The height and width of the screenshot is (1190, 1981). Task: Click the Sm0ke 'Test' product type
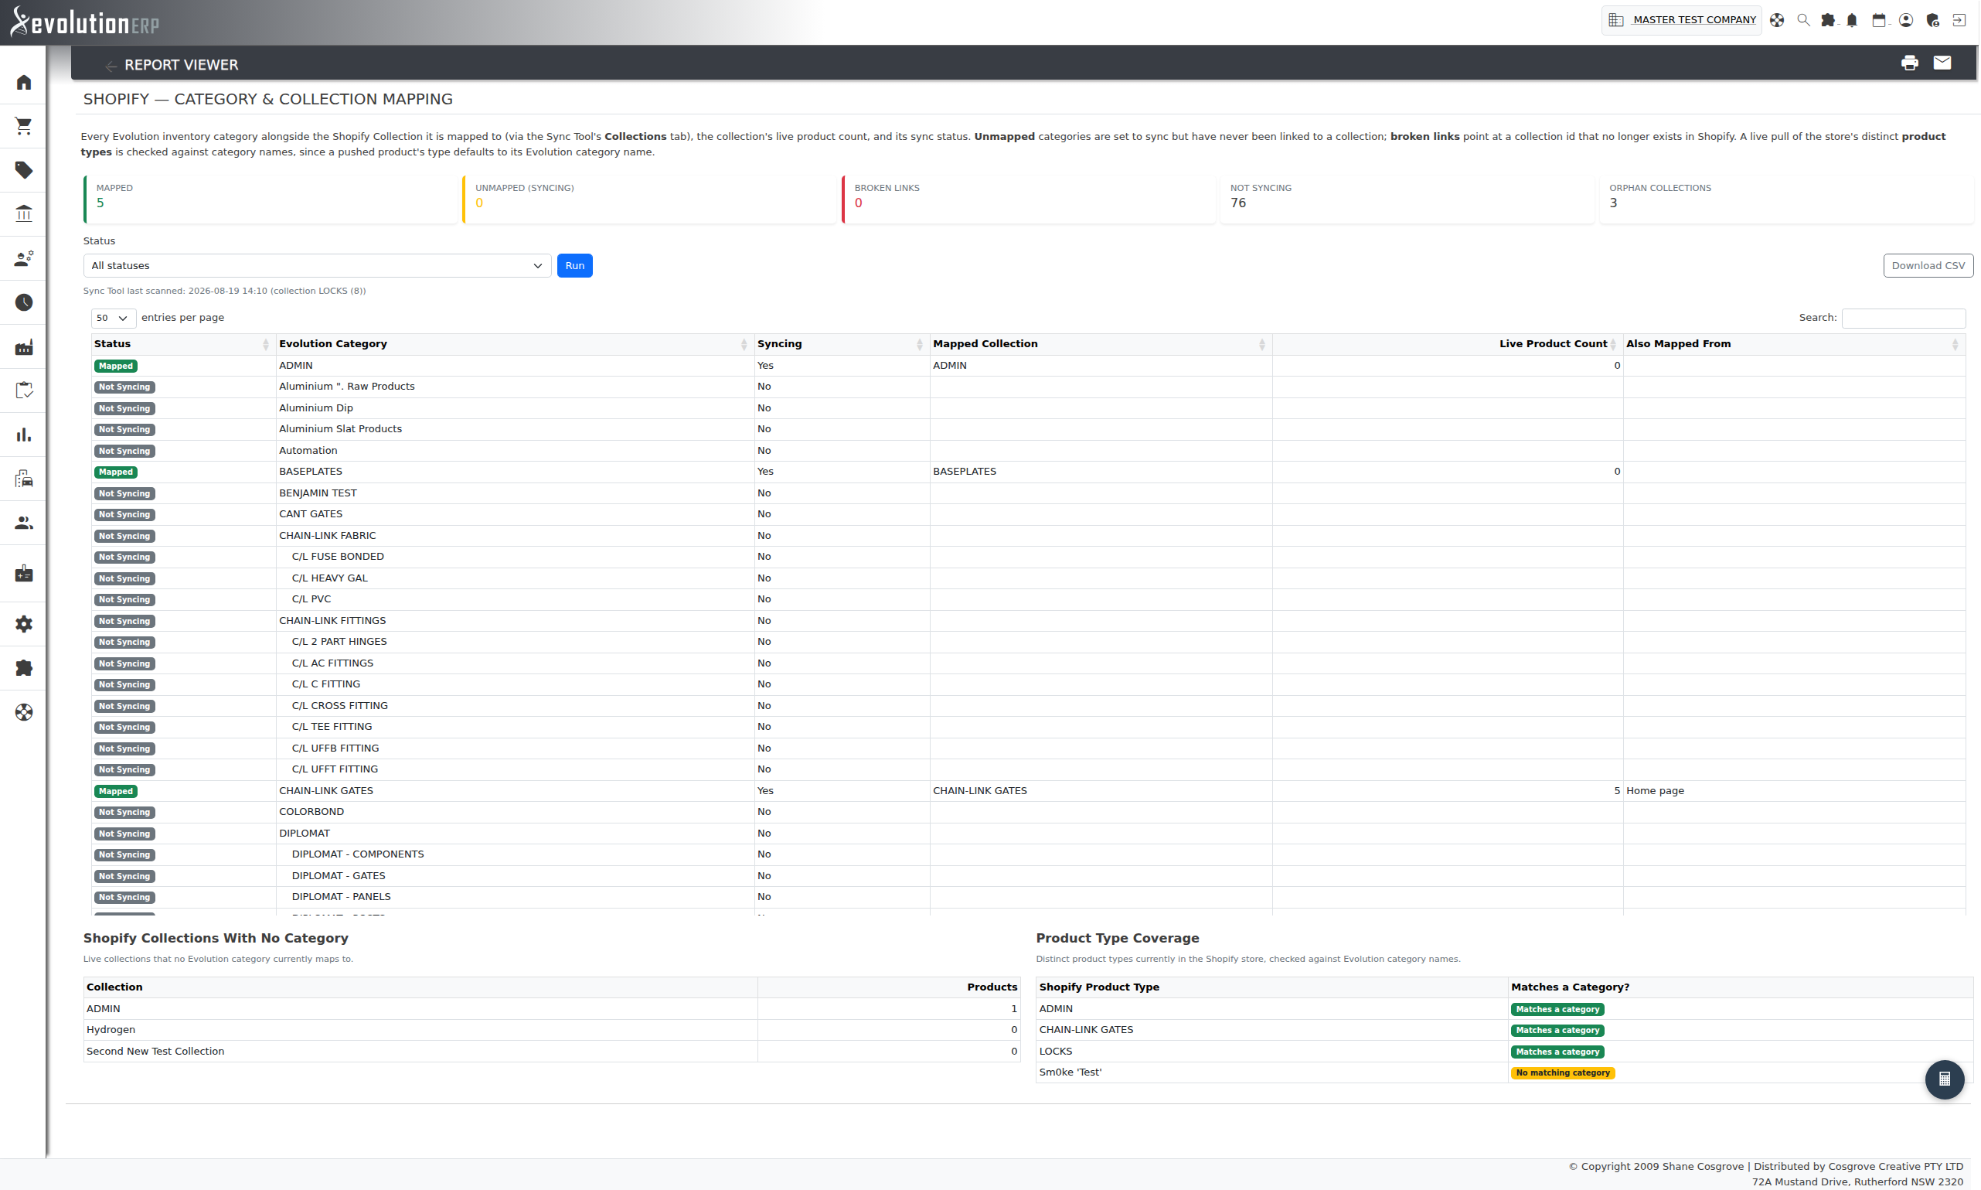(1070, 1072)
